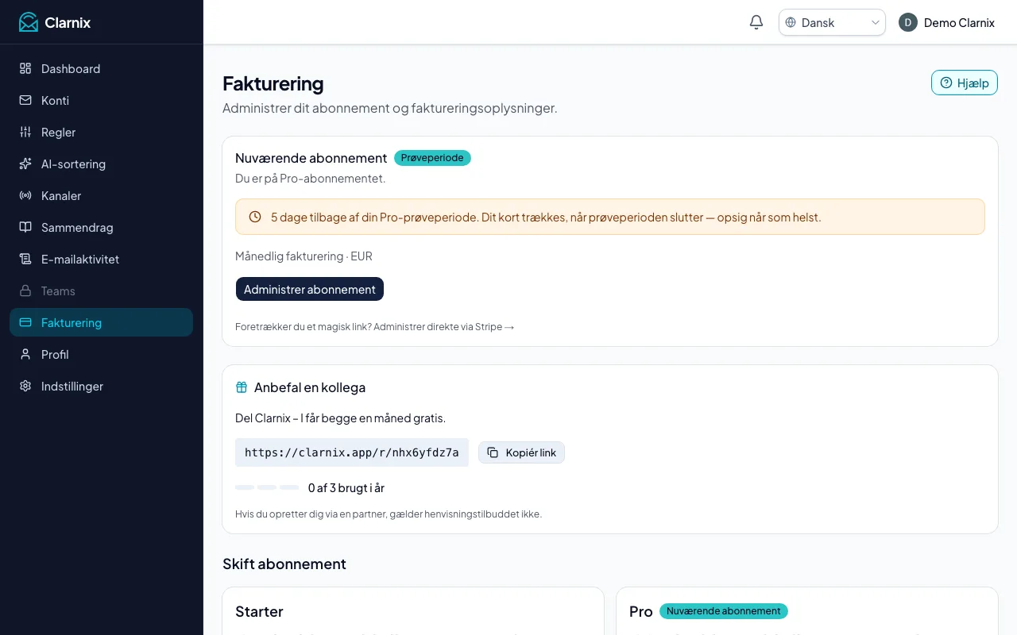Open notifications via the bell icon

tap(756, 22)
